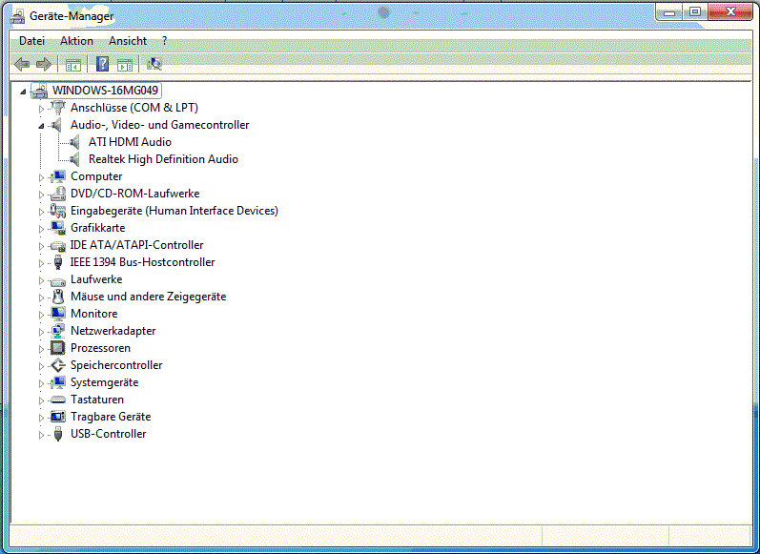Viewport: 760px width, 554px height.
Task: Click the USB-Controller plug icon
Action: pyautogui.click(x=58, y=434)
